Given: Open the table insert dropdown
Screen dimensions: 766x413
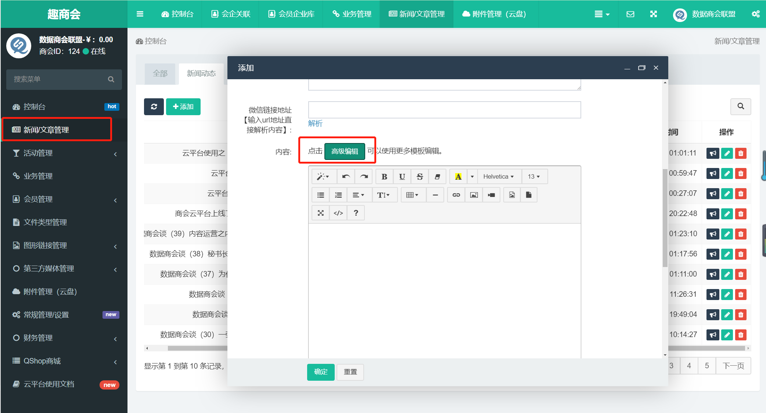Looking at the screenshot, I should 412,195.
